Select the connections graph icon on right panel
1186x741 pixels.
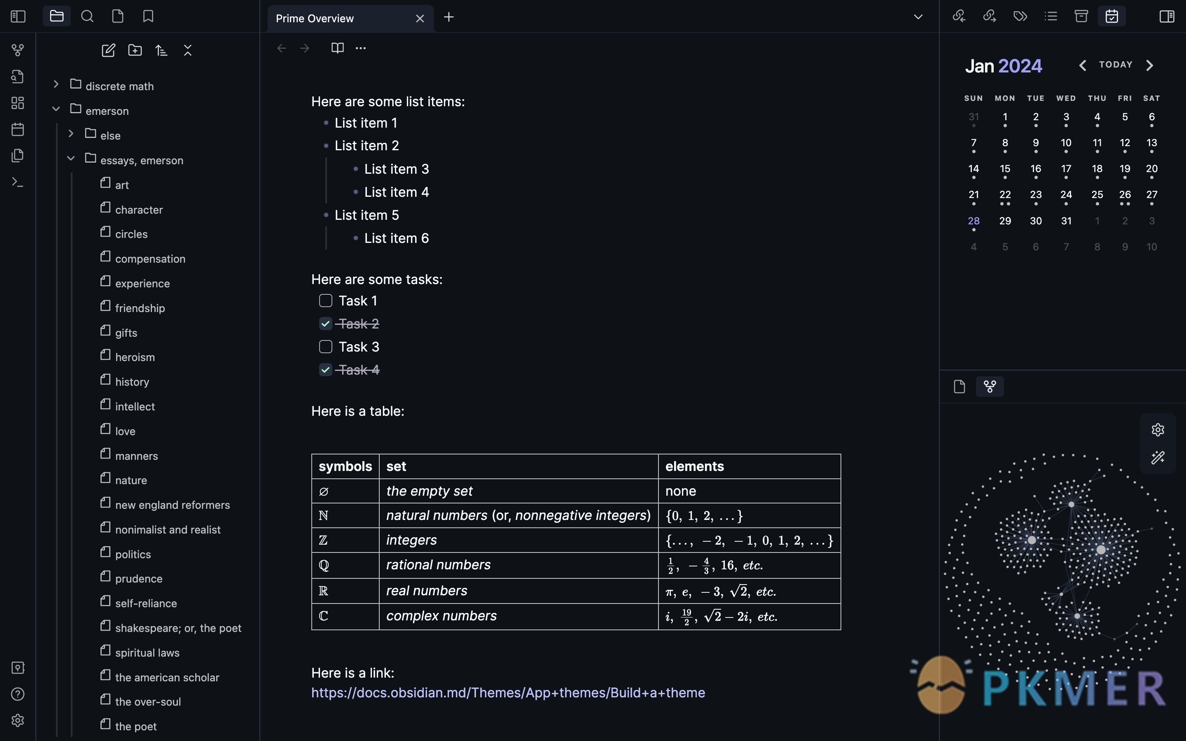pyautogui.click(x=989, y=387)
